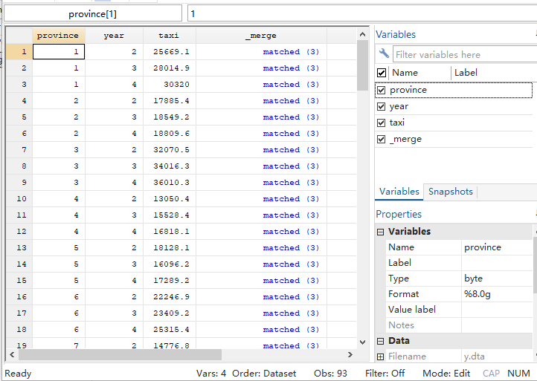
Task: Click the Filename value y.dta
Action: 497,356
